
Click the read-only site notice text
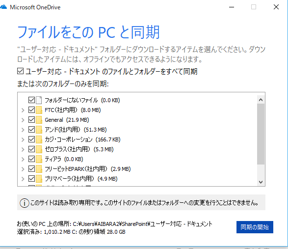(x=144, y=203)
